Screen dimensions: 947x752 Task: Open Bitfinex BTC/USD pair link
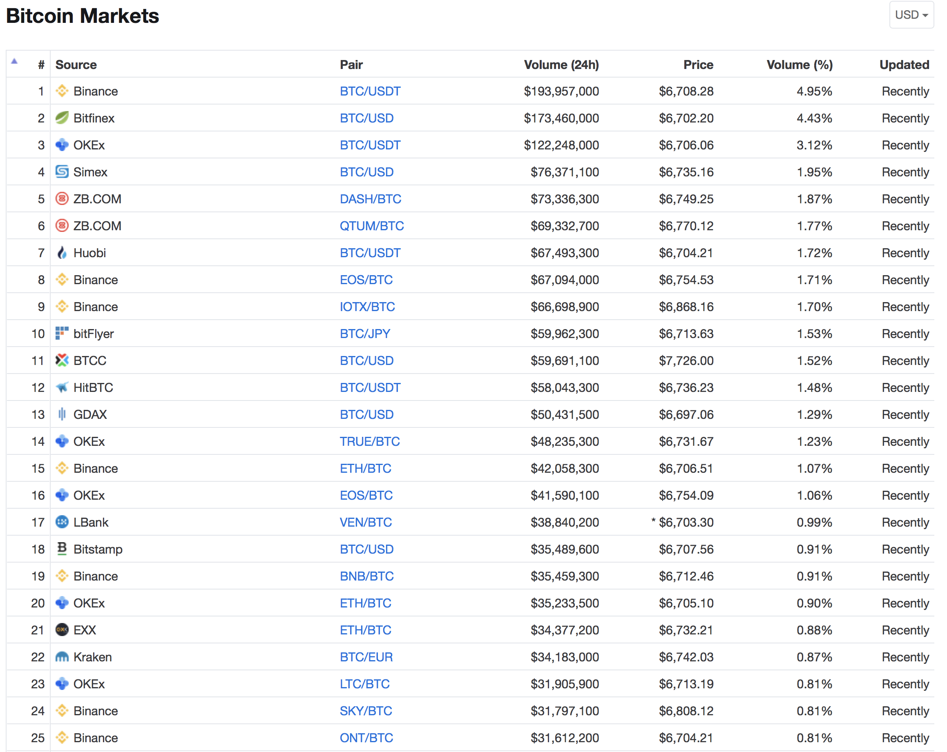coord(366,118)
